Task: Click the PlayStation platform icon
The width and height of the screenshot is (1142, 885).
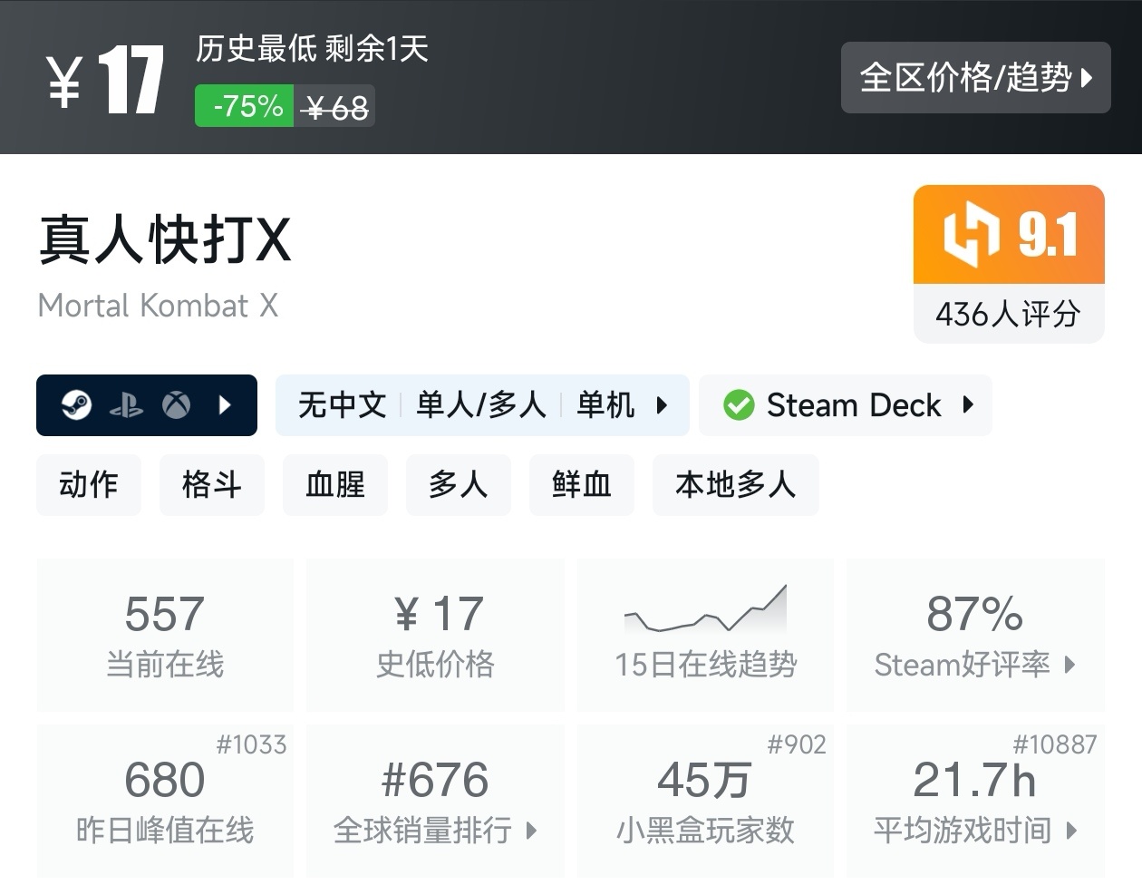Action: point(126,405)
